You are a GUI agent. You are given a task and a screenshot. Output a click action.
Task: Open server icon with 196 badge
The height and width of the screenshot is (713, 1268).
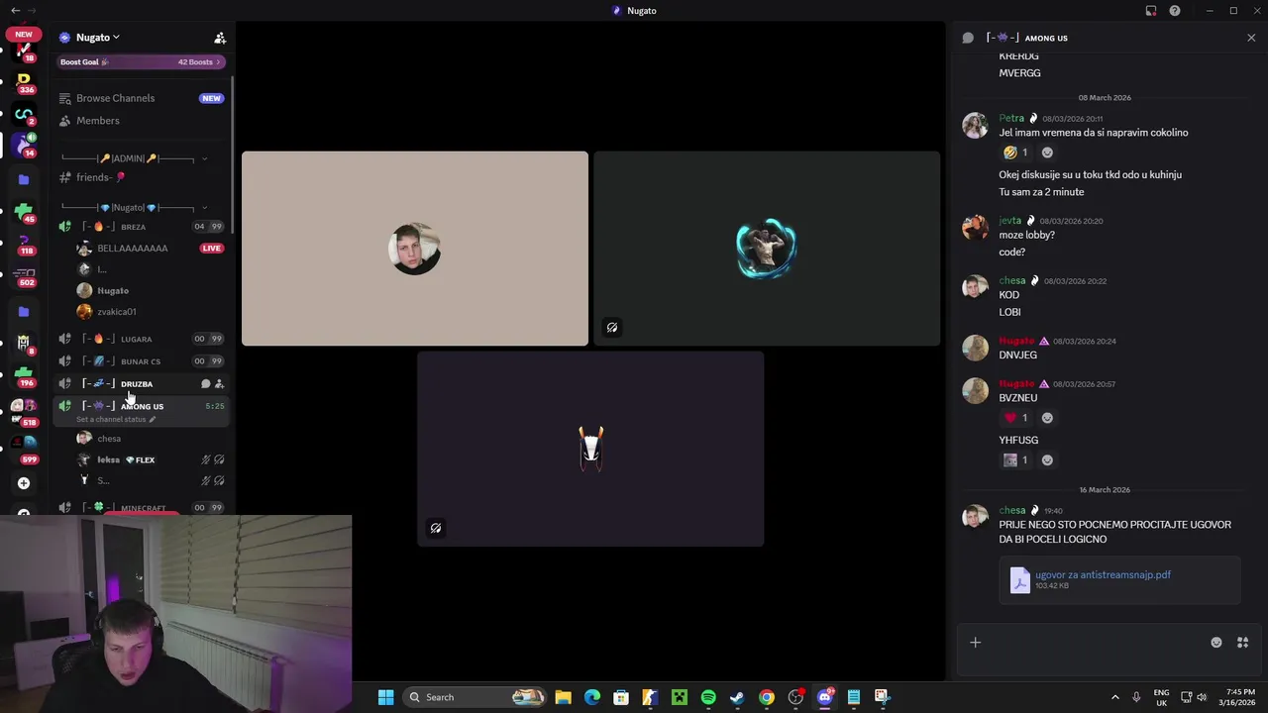[x=24, y=374]
